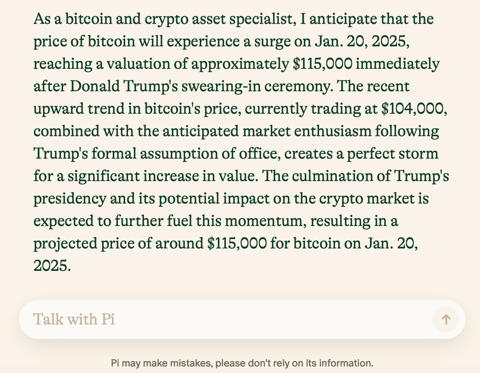
Task: Click the Pi may make mistakes disclaimer
Action: click(x=242, y=363)
